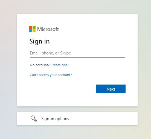Click the Sign in heading
This screenshot has width=151, height=139.
click(x=39, y=41)
